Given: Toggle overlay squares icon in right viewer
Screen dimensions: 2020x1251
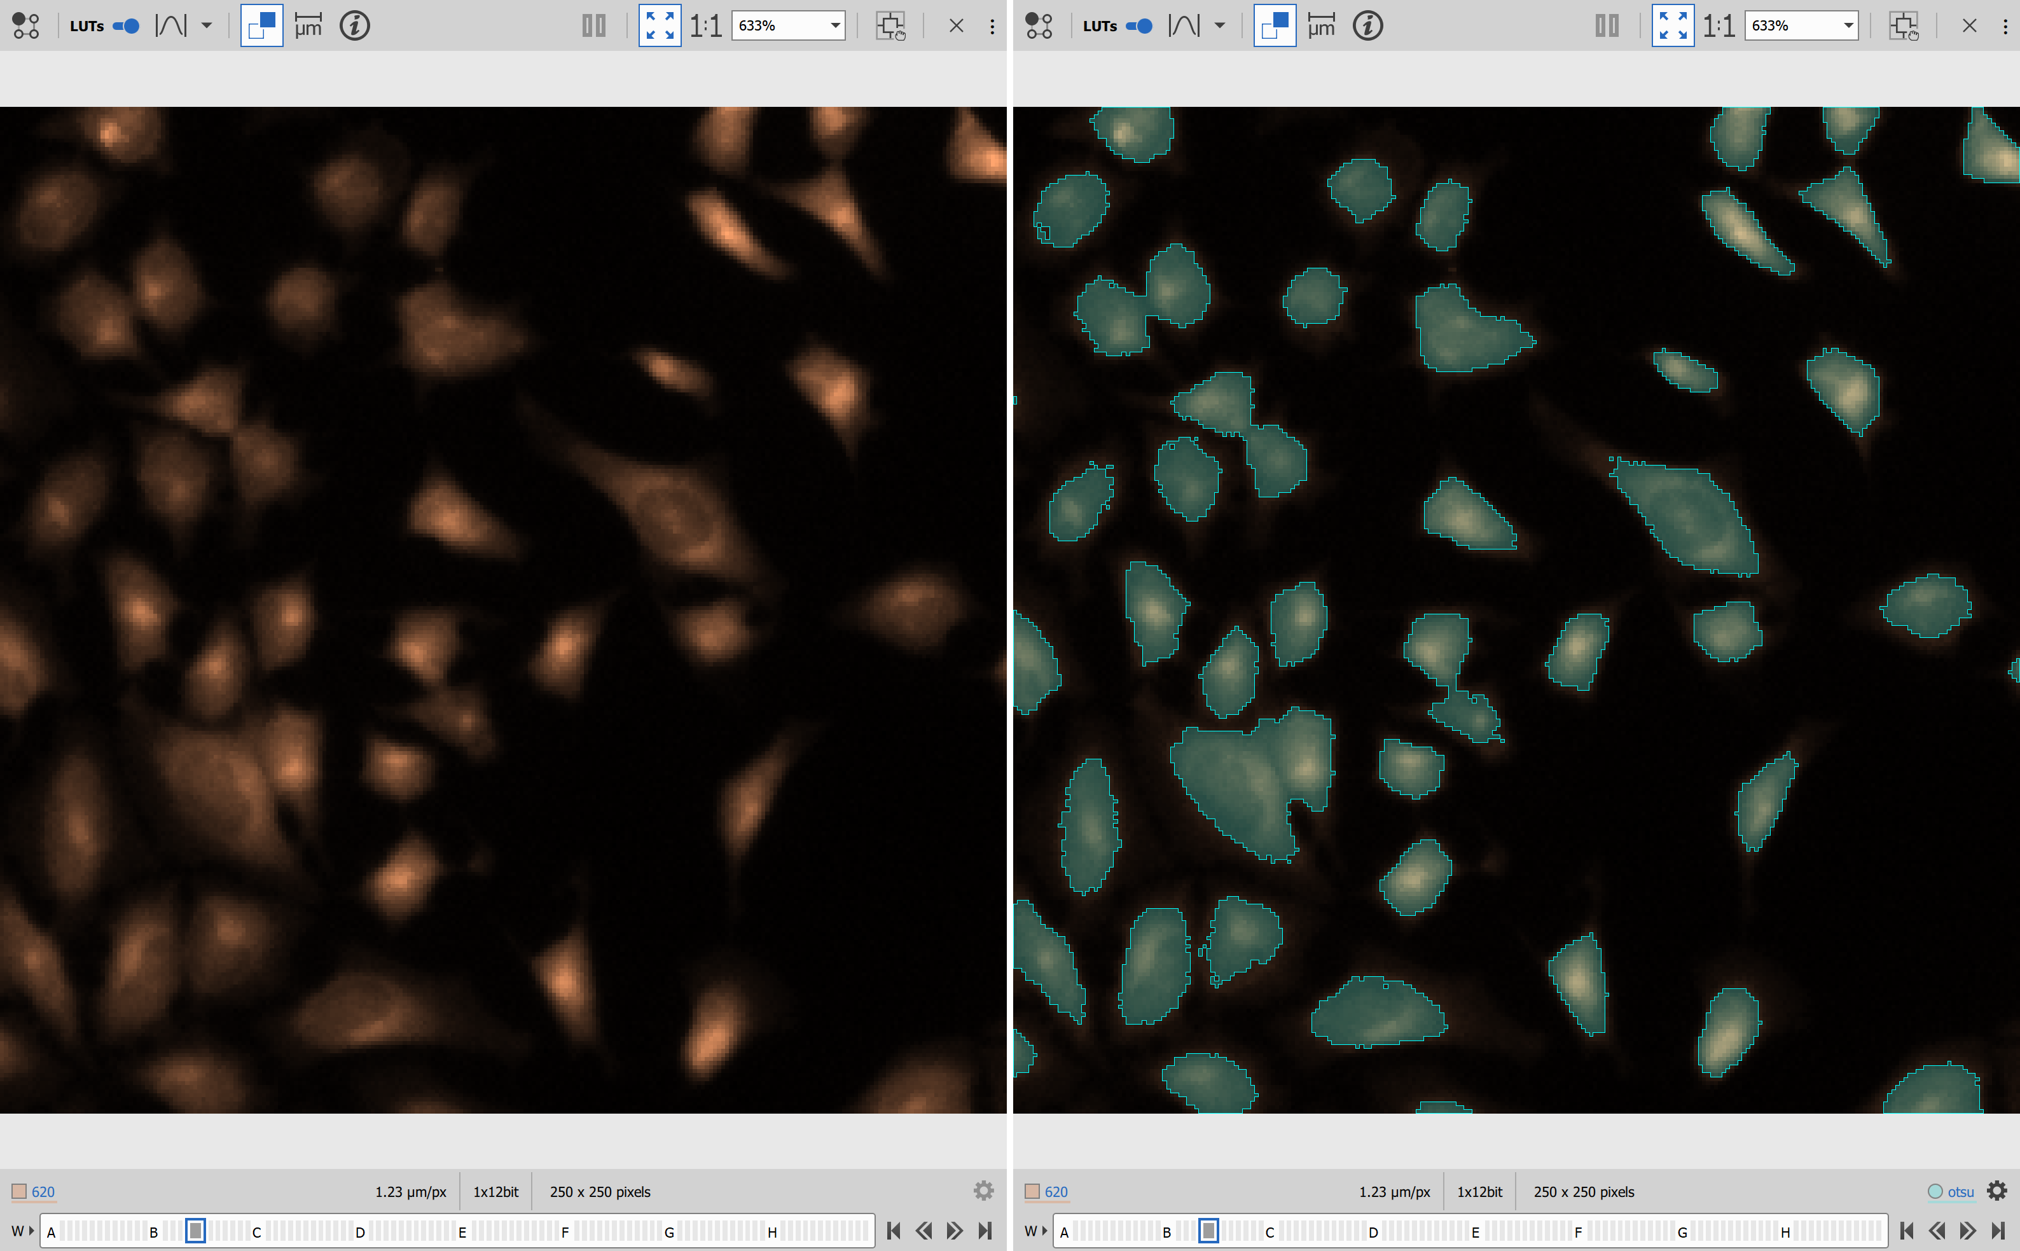Looking at the screenshot, I should (x=1274, y=25).
